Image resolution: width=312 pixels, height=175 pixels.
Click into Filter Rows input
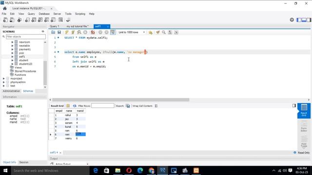click(x=103, y=106)
